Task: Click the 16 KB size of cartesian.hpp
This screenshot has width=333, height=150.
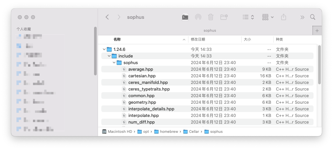Action: point(265,76)
